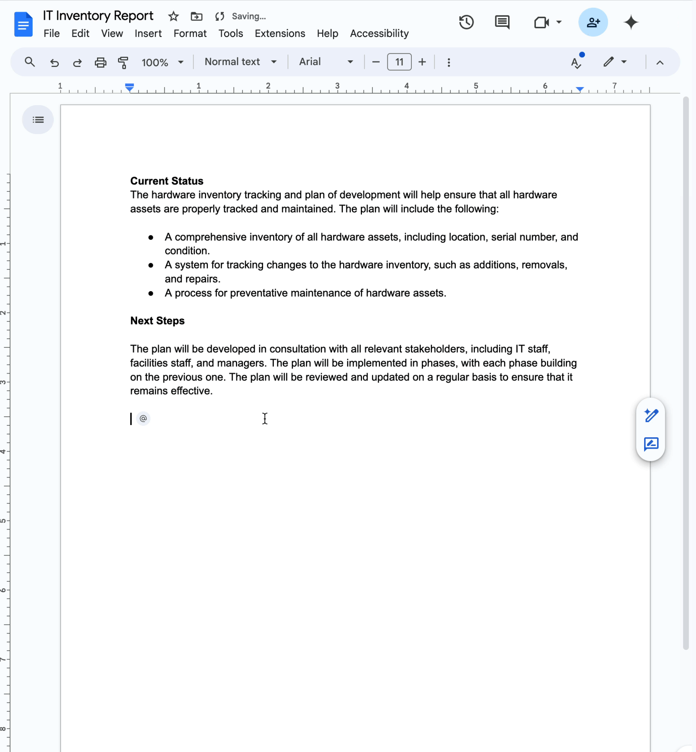Viewport: 696px width, 752px height.
Task: Open the Tools menu
Action: pos(230,33)
